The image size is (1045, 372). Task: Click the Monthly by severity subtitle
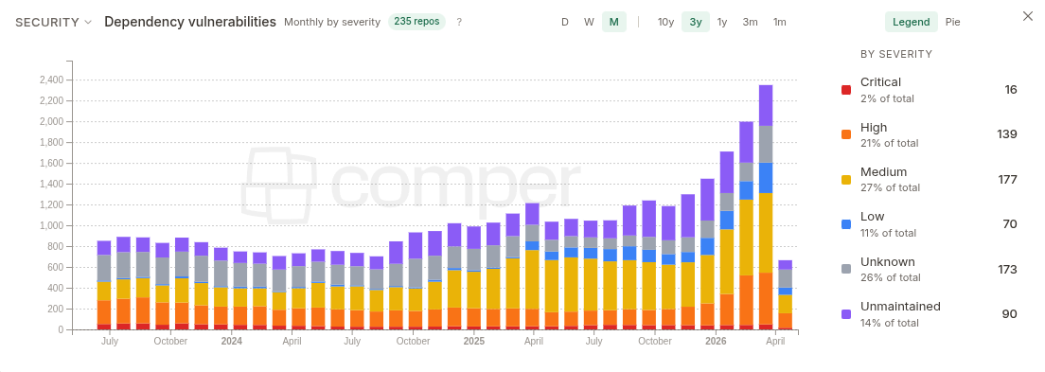pyautogui.click(x=332, y=22)
